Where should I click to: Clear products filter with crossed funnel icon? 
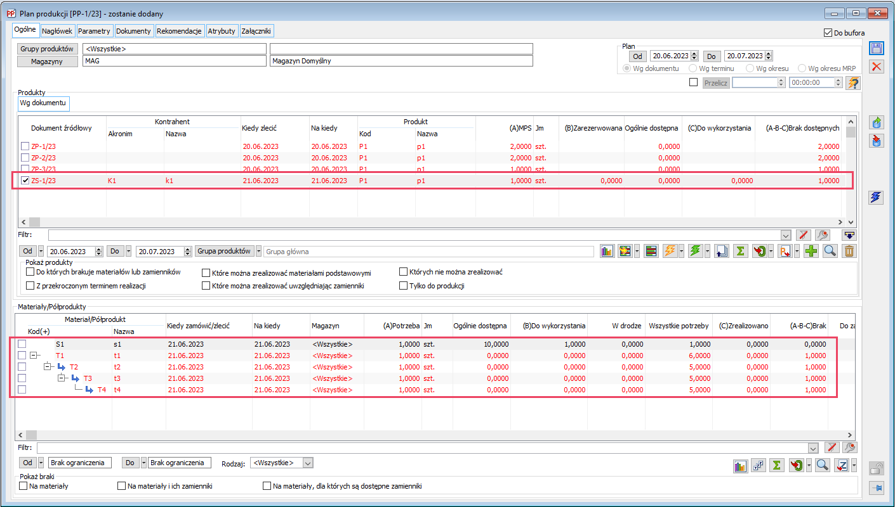pos(804,235)
